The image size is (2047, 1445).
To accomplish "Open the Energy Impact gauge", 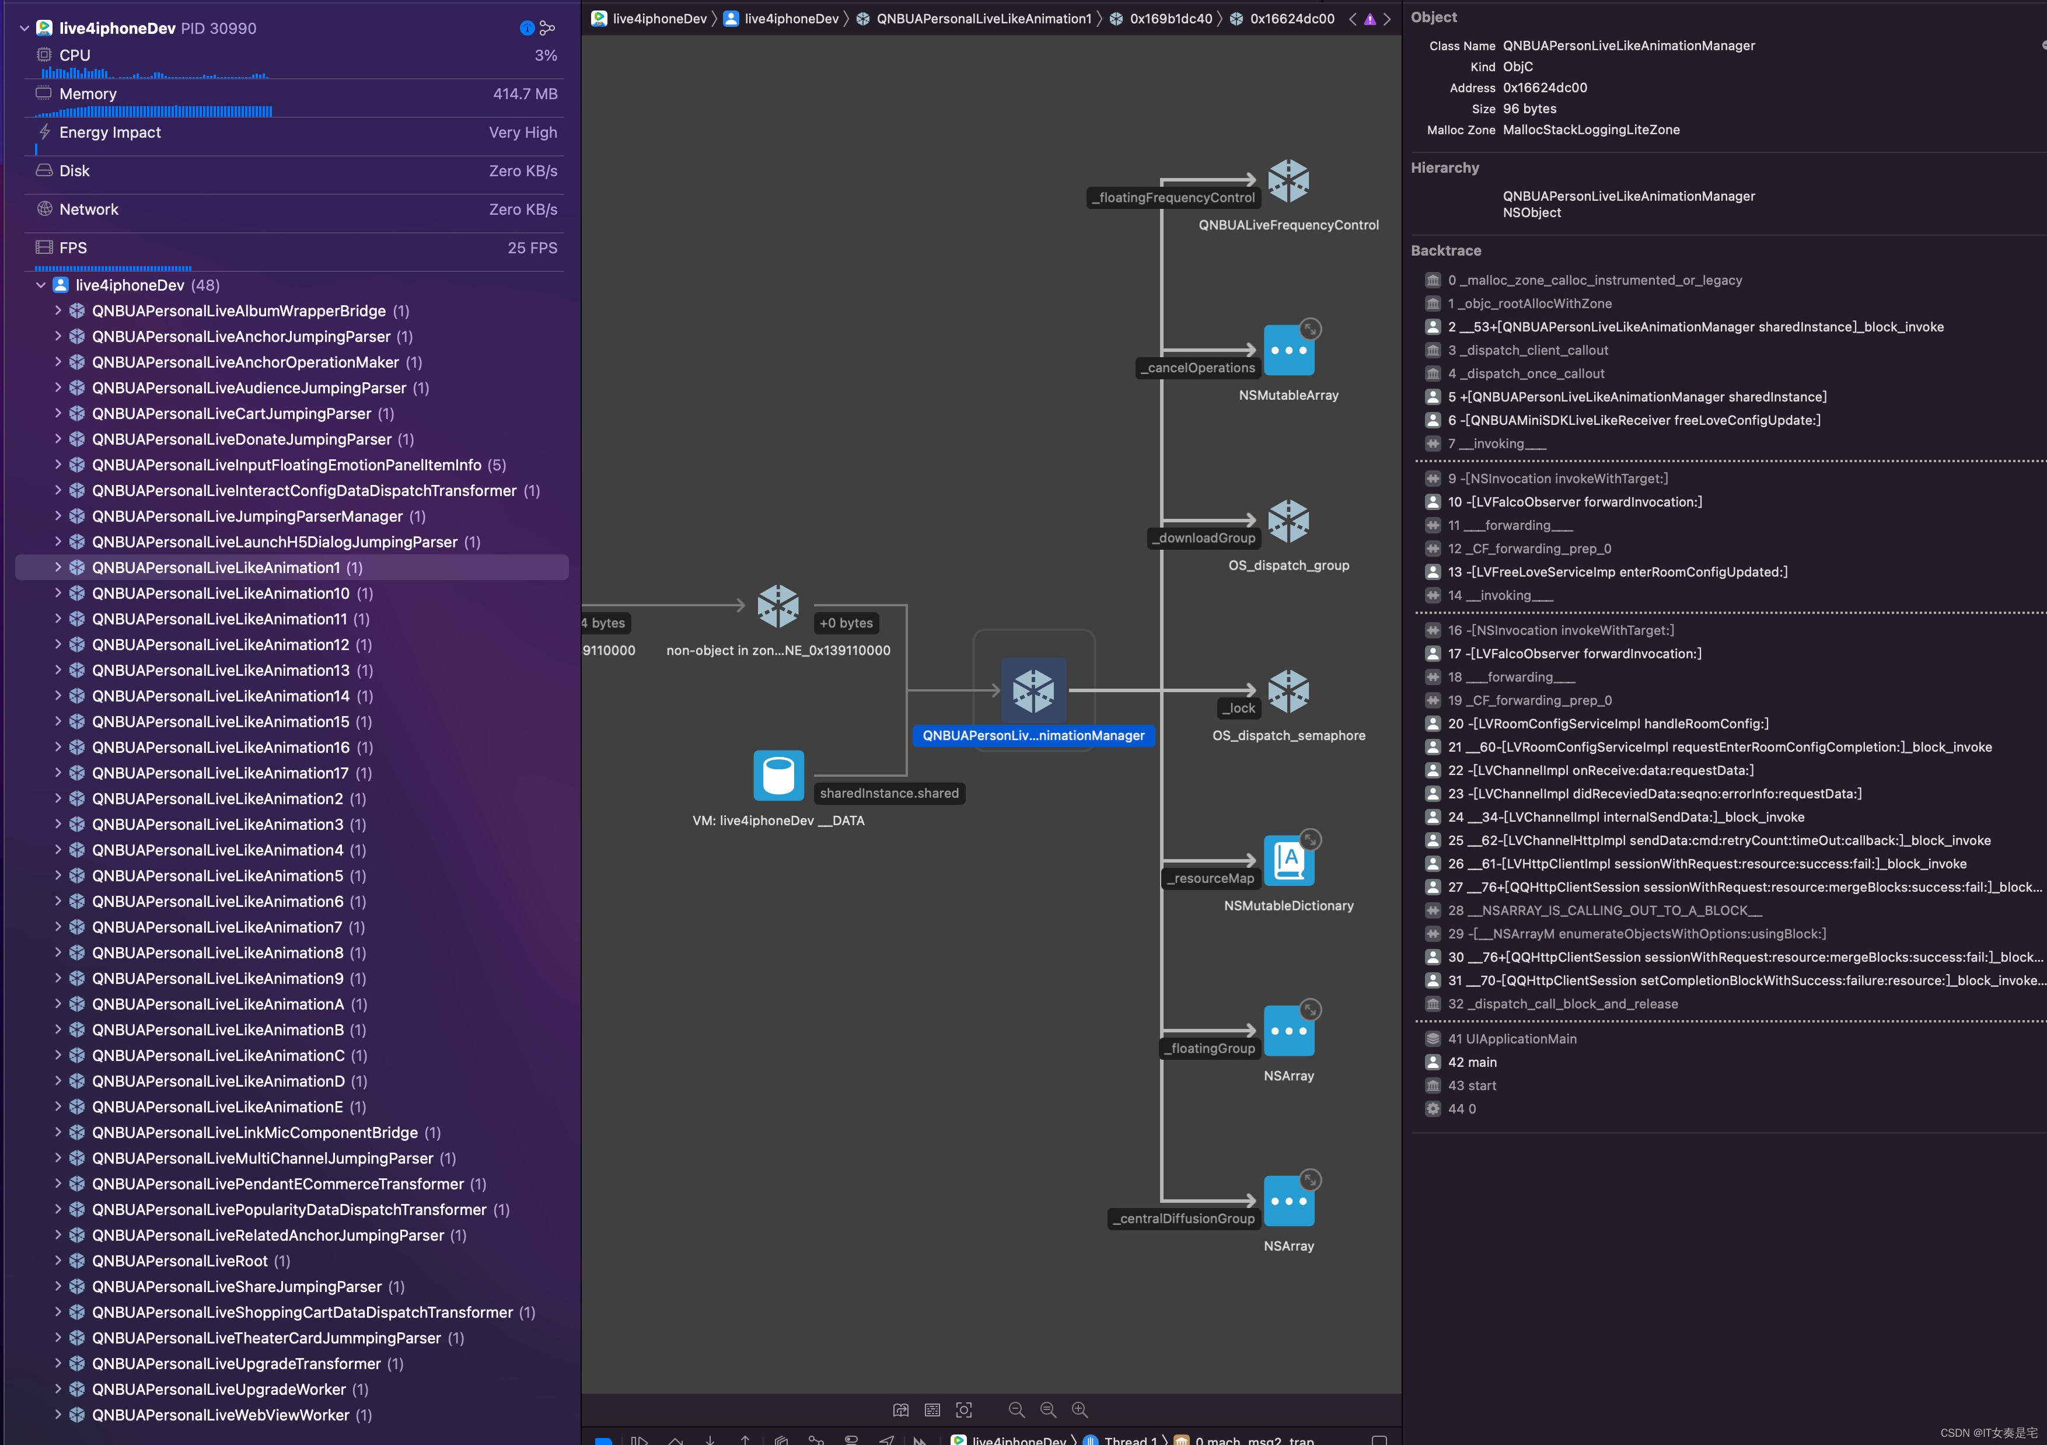I will tap(110, 132).
